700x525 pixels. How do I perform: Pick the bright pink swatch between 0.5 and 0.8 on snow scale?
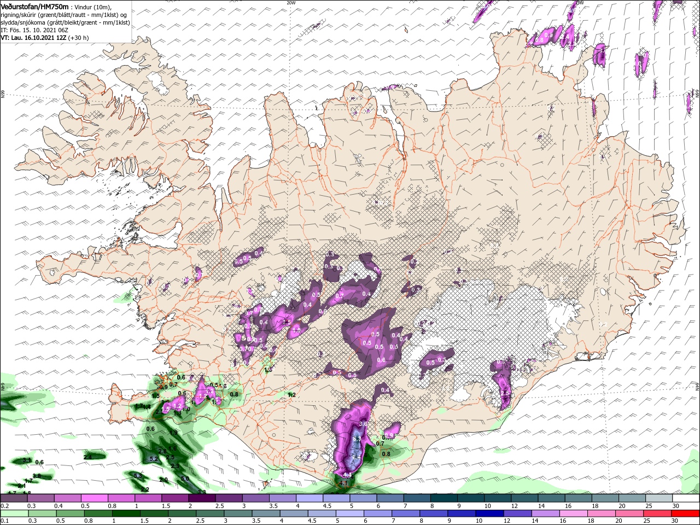(94, 498)
